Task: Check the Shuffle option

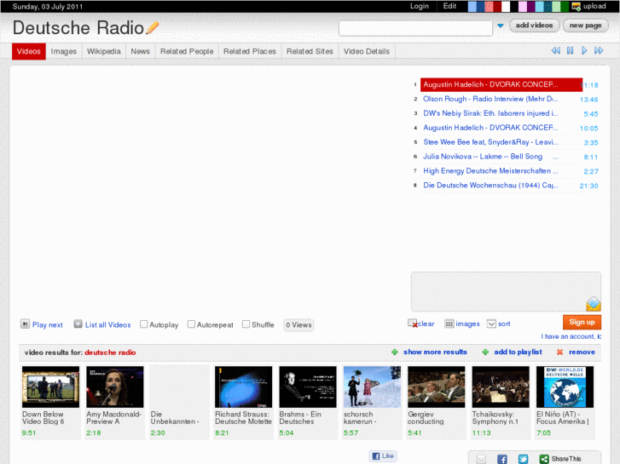Action: click(x=246, y=324)
